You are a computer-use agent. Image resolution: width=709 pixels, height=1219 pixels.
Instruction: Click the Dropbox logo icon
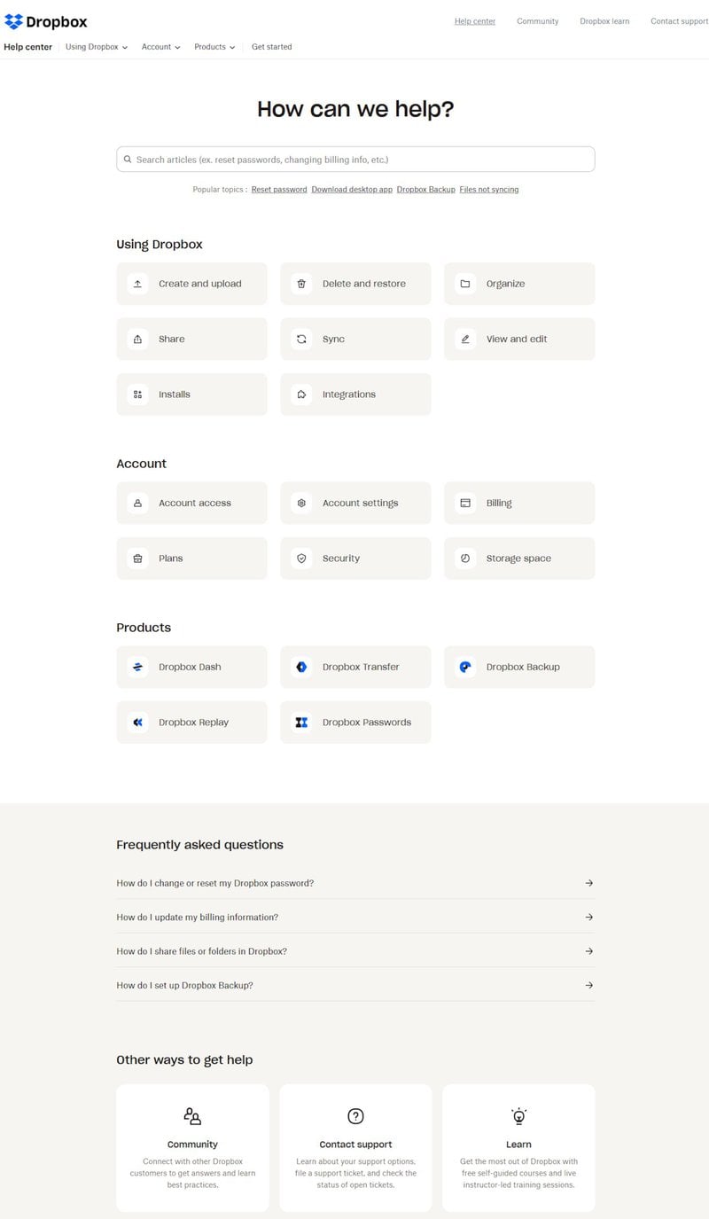coord(12,21)
